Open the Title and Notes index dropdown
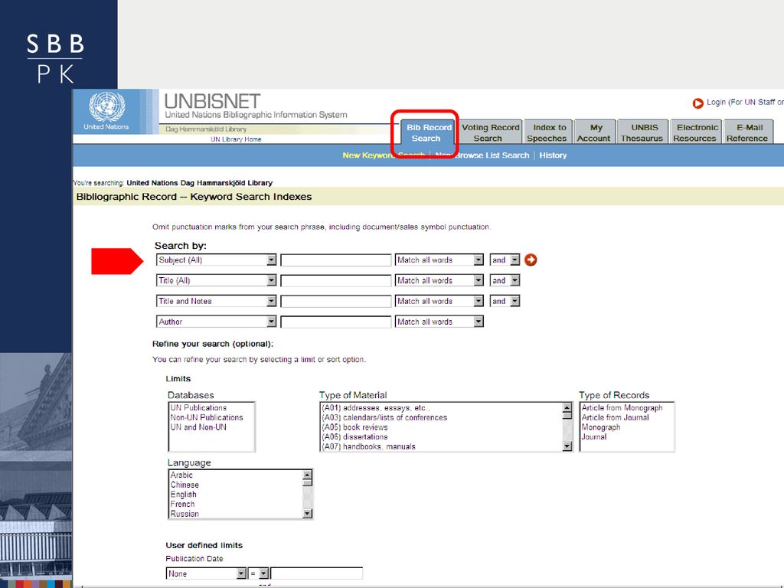 [216, 301]
